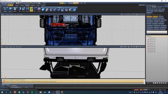The image size is (168, 94).
Task: Open the Grid menu of the Front viewport
Action: click(x=18, y=14)
